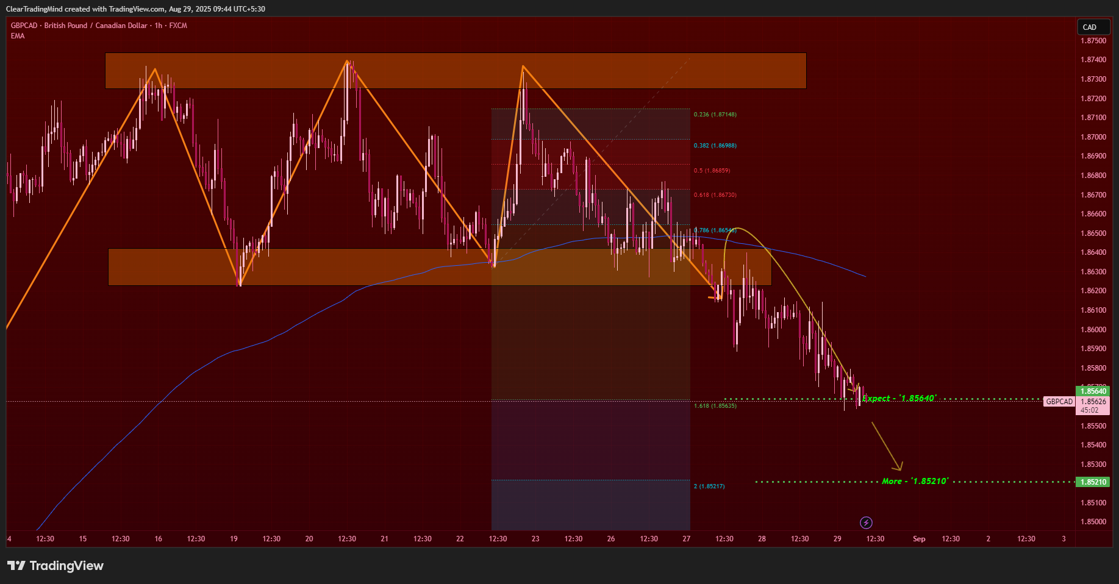Viewport: 1119px width, 584px height.
Task: Click the TradingView logo
Action: (x=55, y=566)
